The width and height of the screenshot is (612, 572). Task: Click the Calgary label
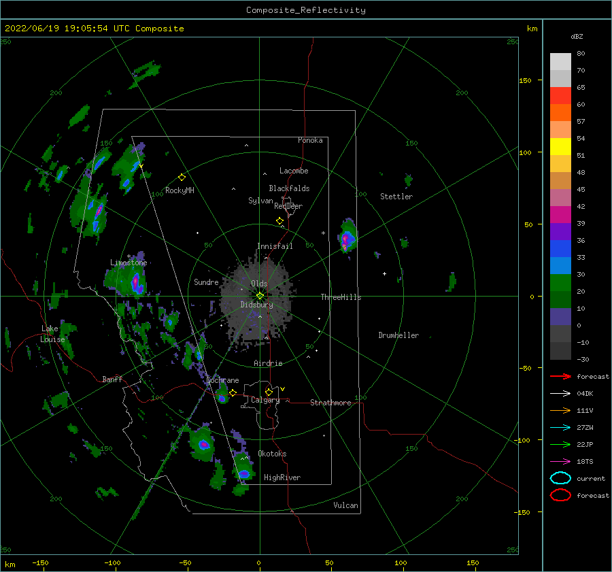point(265,400)
